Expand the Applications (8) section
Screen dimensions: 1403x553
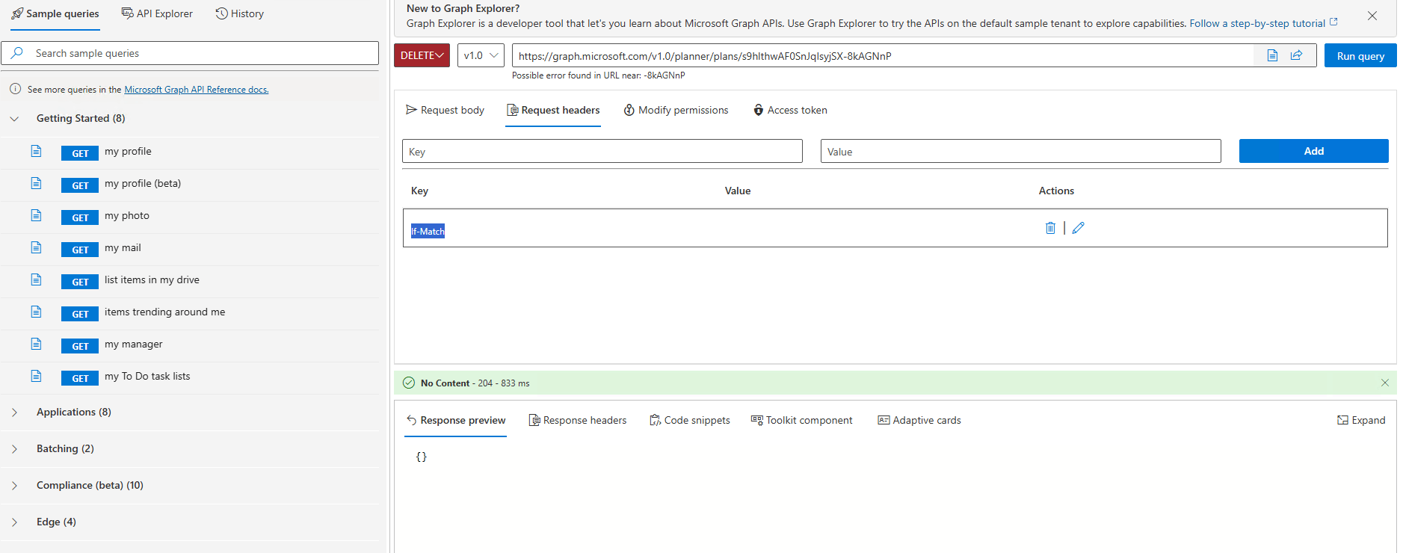click(14, 412)
